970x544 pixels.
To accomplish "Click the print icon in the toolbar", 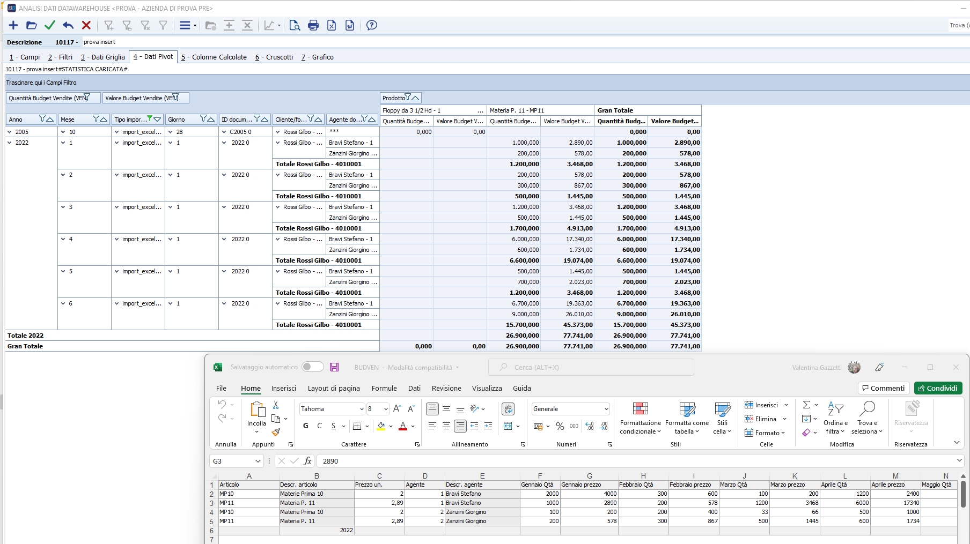I will pyautogui.click(x=313, y=25).
